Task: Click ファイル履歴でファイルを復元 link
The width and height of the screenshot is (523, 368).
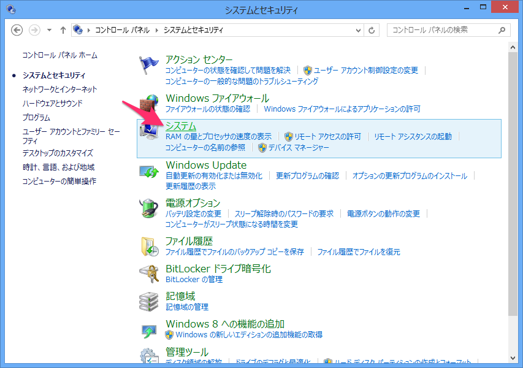Action: 359,252
